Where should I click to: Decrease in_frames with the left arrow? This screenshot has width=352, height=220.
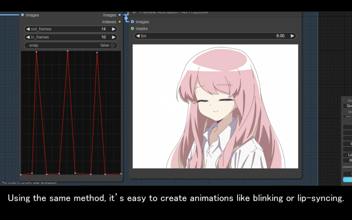(28, 37)
